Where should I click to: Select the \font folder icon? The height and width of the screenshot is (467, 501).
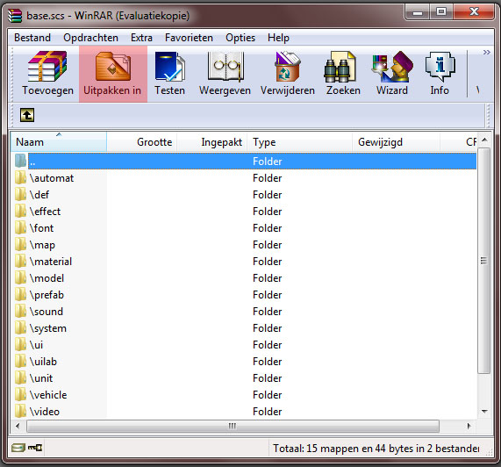20,228
